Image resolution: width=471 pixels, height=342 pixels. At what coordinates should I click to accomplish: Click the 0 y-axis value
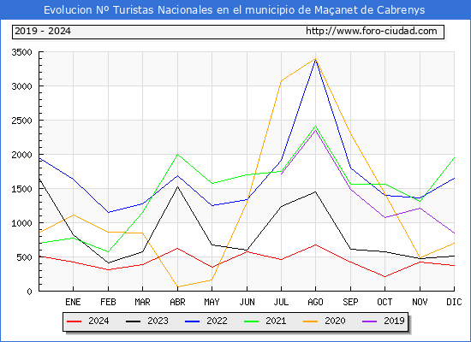(29, 292)
